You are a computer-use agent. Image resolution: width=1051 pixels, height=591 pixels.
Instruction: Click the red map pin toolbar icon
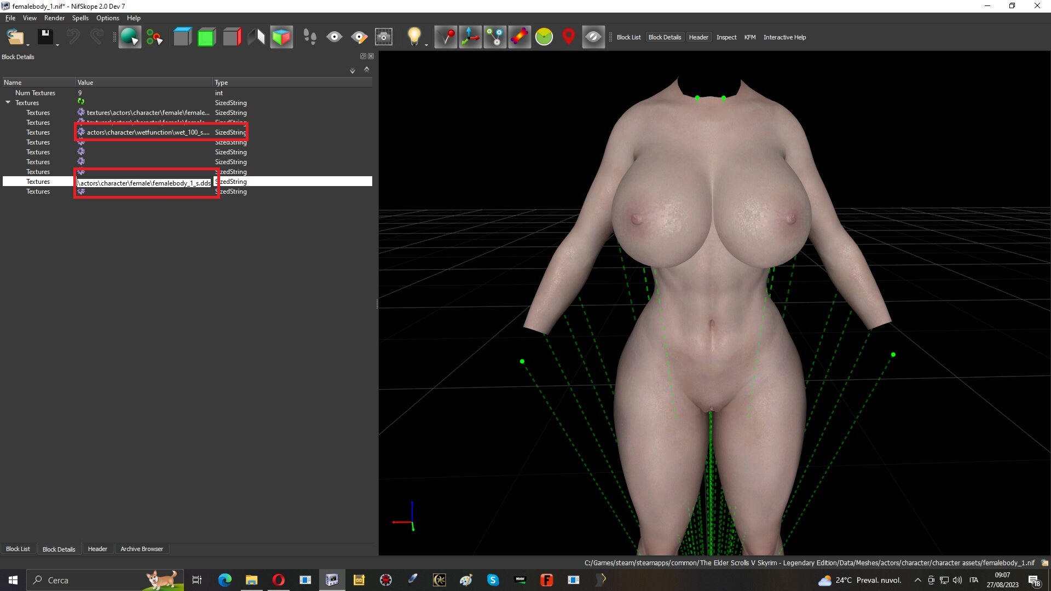[569, 37]
